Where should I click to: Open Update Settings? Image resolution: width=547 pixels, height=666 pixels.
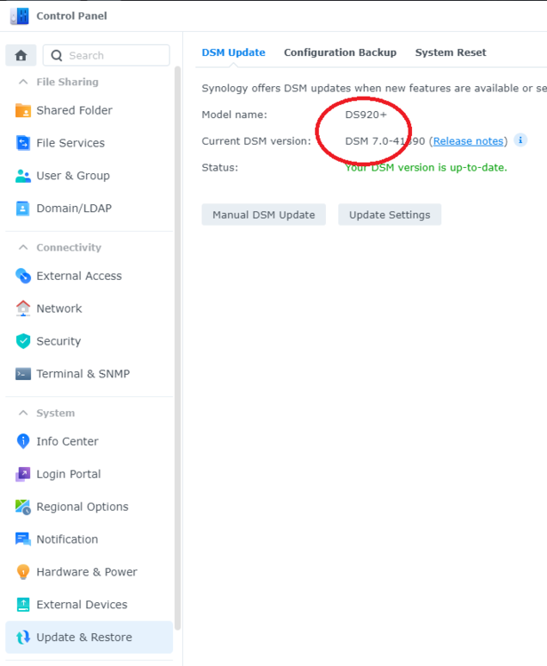[389, 215]
